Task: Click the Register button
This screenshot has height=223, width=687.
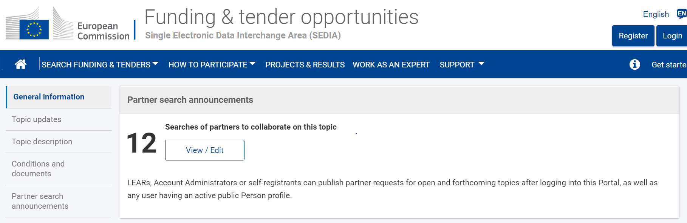Action: click(x=633, y=36)
